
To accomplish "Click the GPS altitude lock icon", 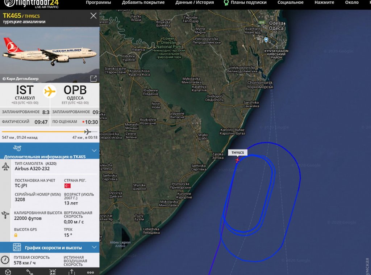I will click(16, 235).
